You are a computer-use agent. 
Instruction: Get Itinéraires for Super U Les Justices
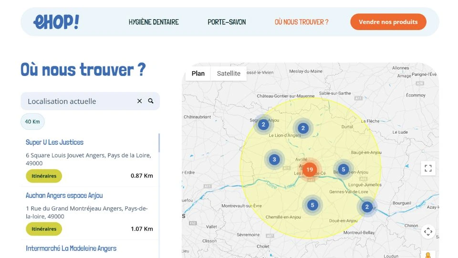click(44, 176)
